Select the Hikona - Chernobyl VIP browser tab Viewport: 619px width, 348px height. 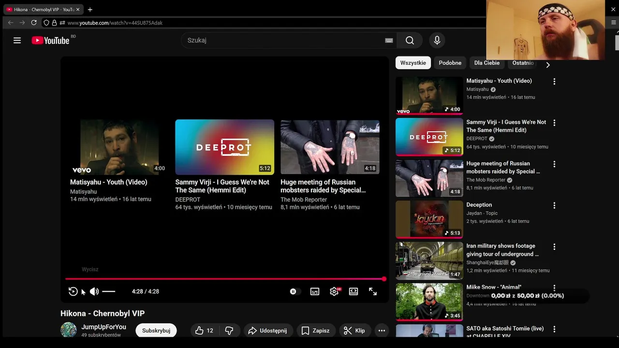(x=44, y=10)
